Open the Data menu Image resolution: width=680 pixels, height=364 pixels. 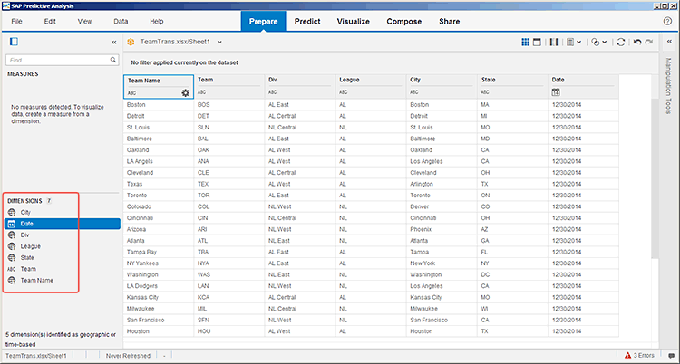click(121, 21)
